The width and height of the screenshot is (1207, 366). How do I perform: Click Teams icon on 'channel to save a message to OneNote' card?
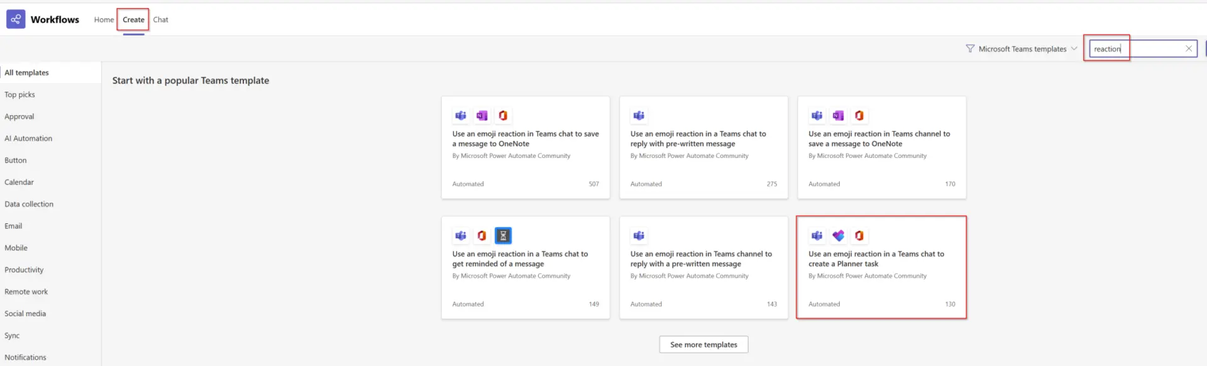pyautogui.click(x=817, y=115)
